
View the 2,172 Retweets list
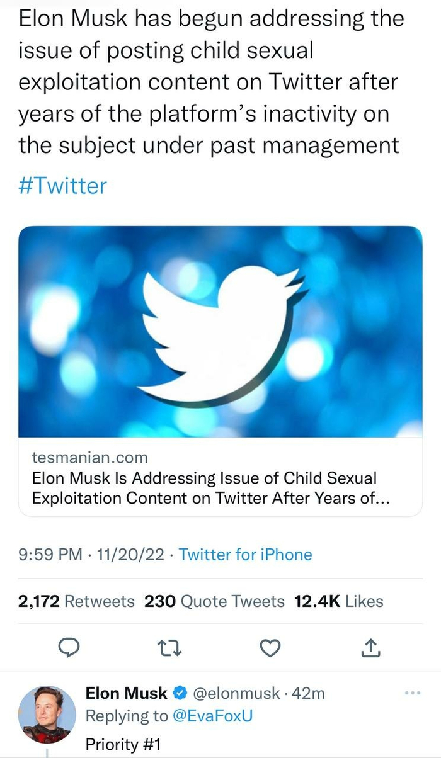point(76,601)
